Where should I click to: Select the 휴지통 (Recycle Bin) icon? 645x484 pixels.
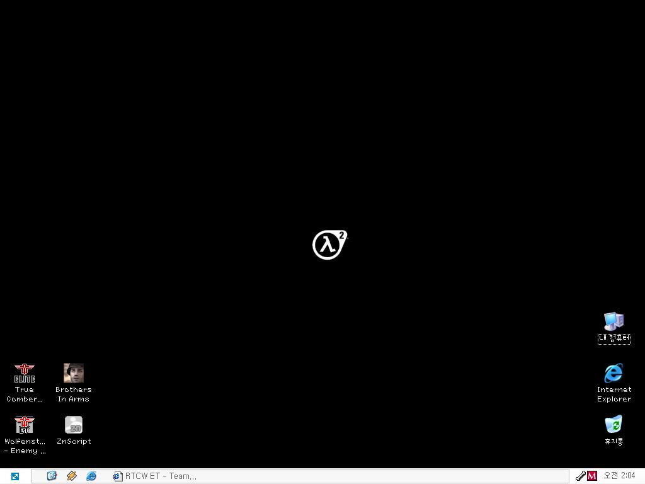(x=614, y=424)
